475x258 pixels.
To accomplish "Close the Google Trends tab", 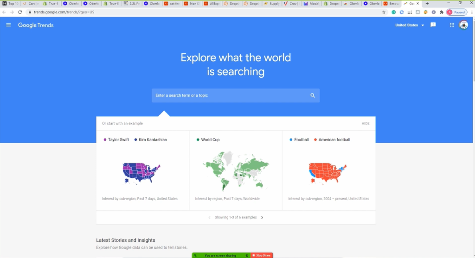I will (418, 3).
